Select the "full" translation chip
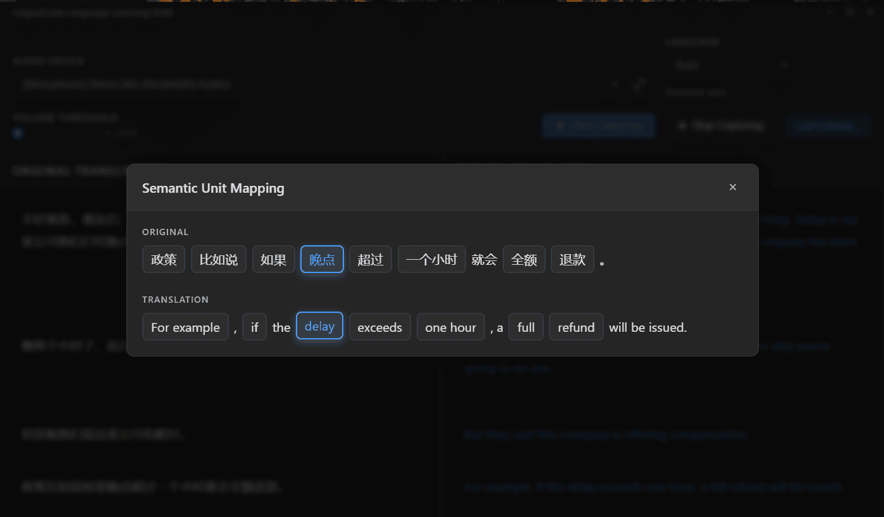Image resolution: width=884 pixels, height=517 pixels. (x=525, y=327)
